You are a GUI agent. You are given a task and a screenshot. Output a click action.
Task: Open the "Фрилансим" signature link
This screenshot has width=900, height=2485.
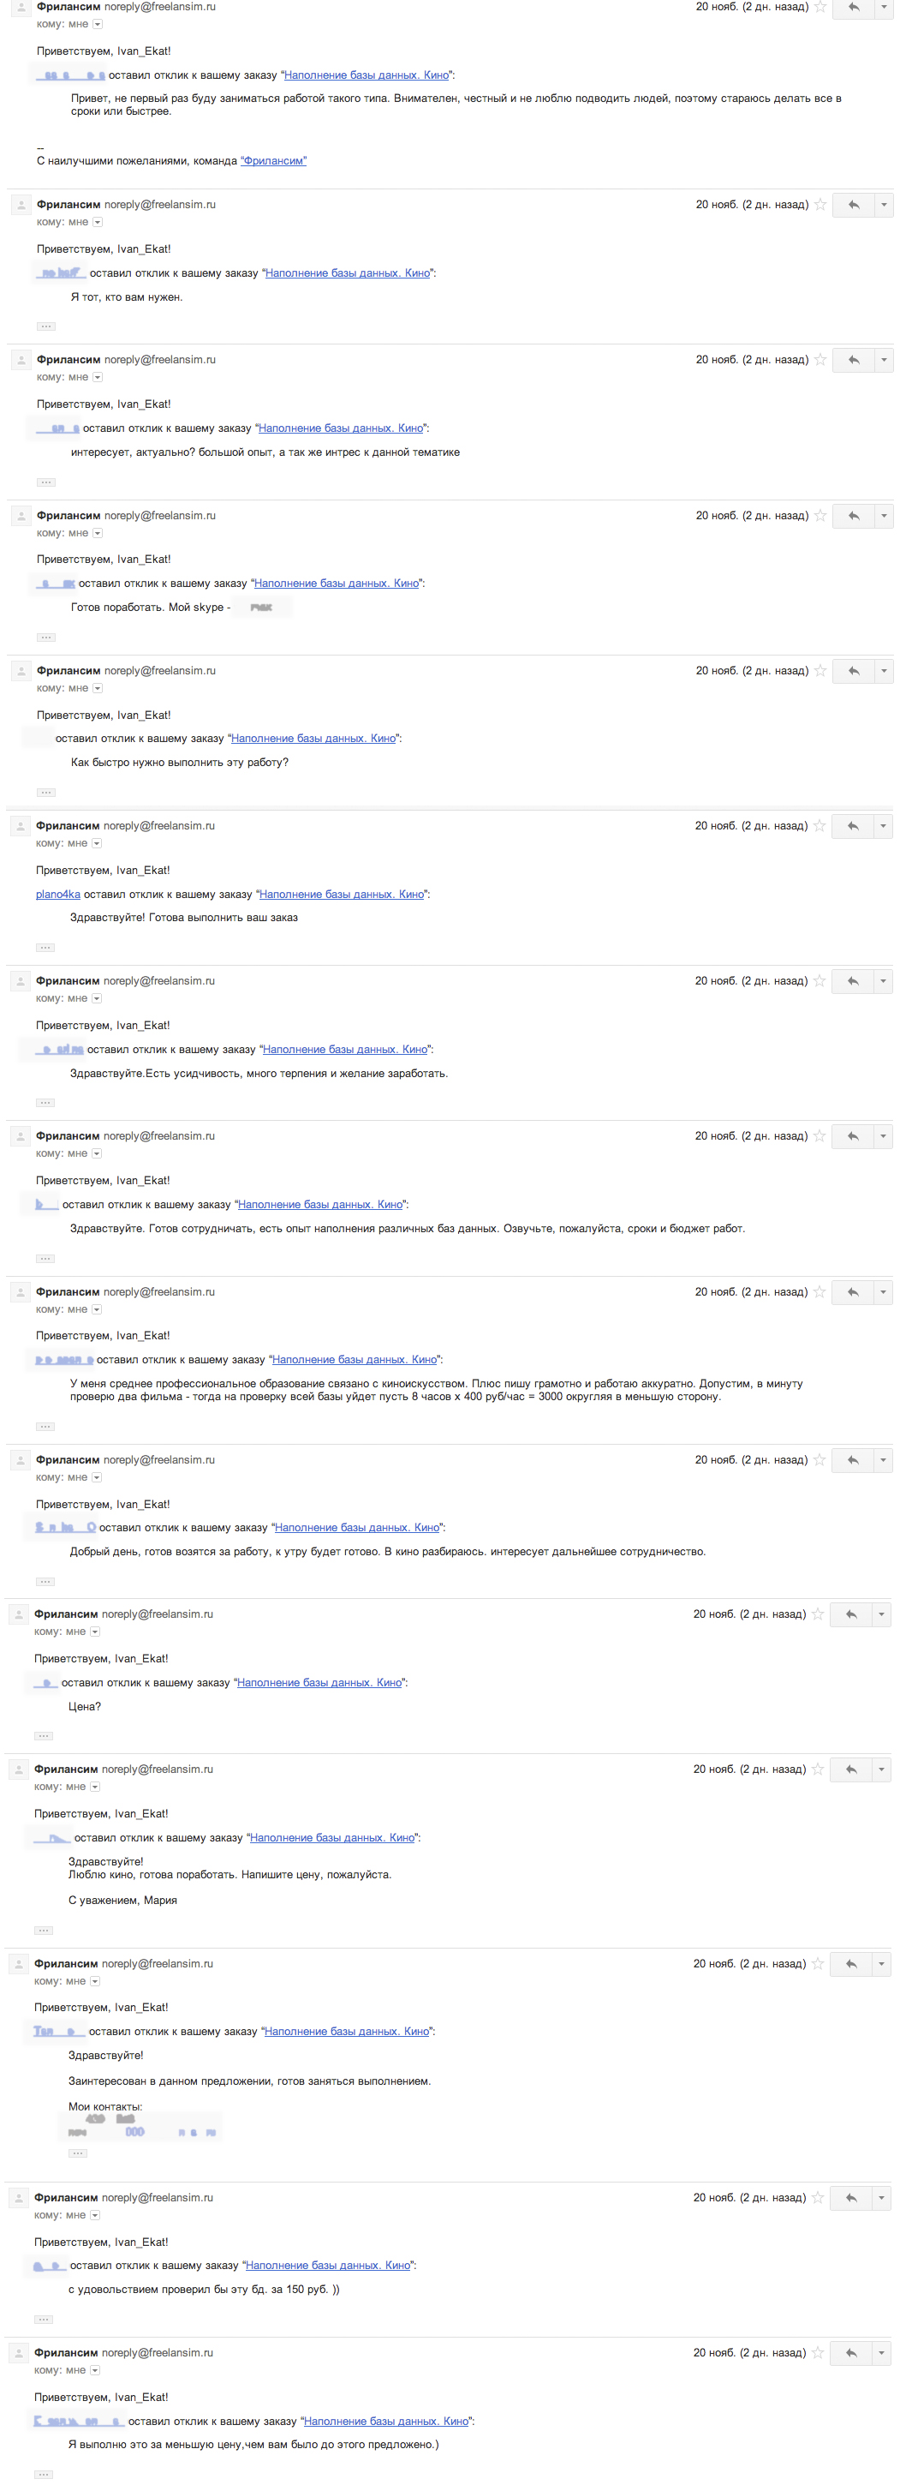point(272,161)
